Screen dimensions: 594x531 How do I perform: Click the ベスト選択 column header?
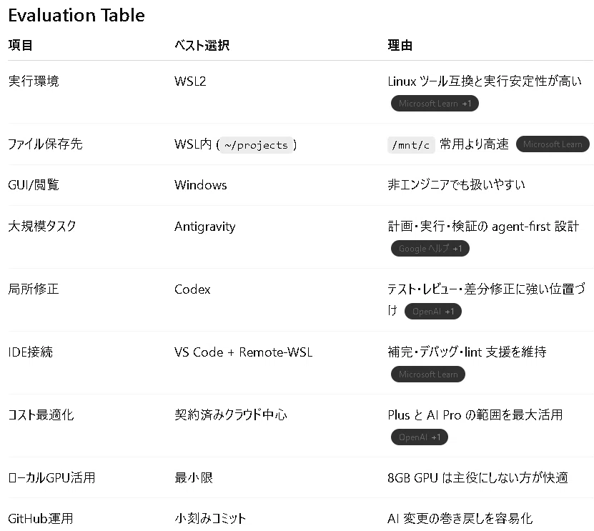(202, 46)
